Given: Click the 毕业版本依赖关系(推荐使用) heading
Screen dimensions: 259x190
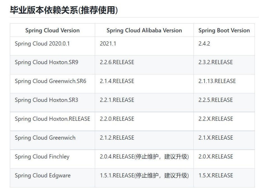Looking at the screenshot, I should pyautogui.click(x=64, y=10).
